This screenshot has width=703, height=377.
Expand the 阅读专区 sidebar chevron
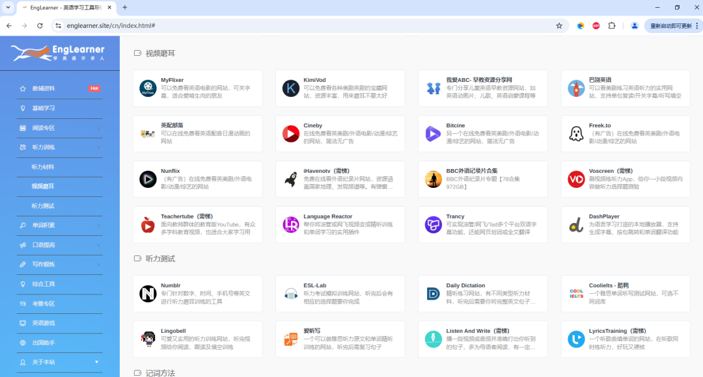pos(99,128)
